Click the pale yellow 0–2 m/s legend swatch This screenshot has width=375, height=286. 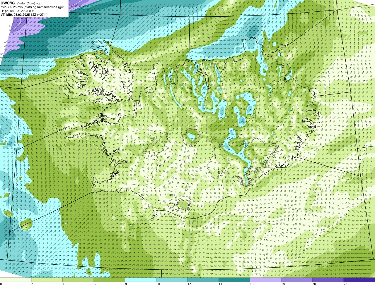click(16, 280)
